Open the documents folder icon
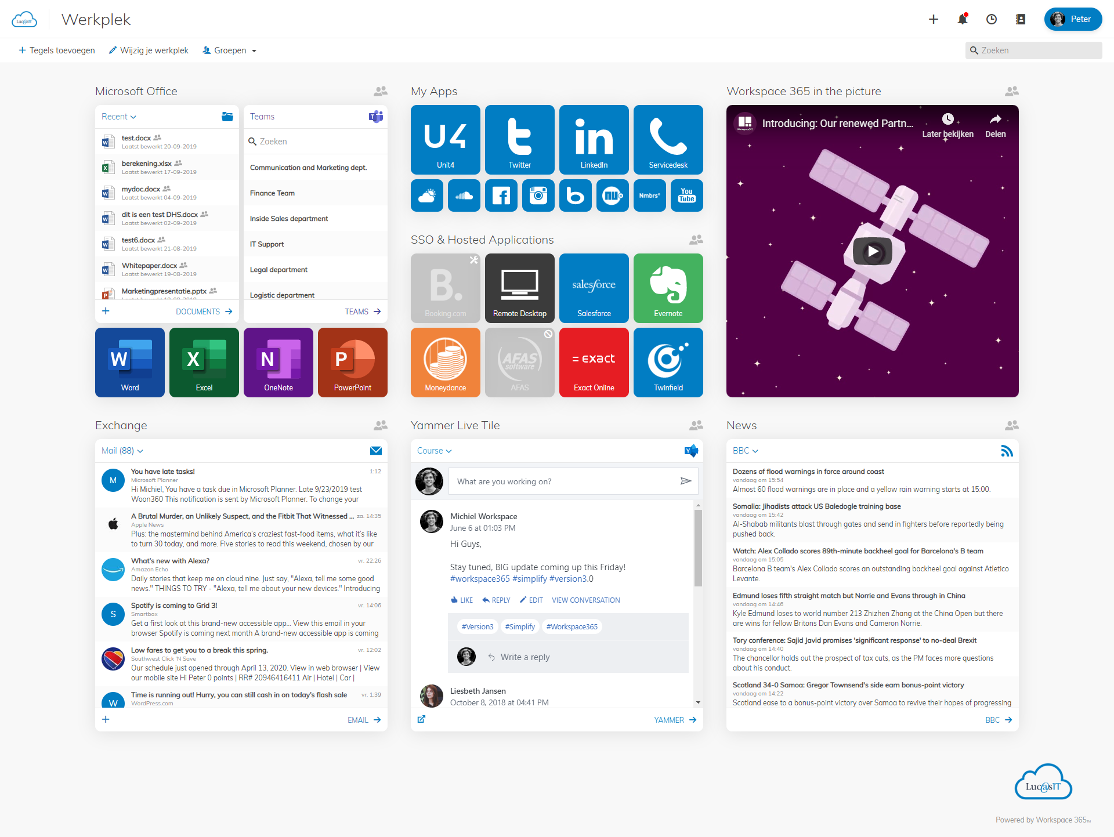 (x=227, y=117)
